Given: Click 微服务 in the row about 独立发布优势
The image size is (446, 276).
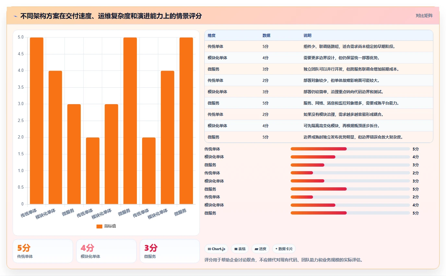Looking at the screenshot, I should (213, 137).
